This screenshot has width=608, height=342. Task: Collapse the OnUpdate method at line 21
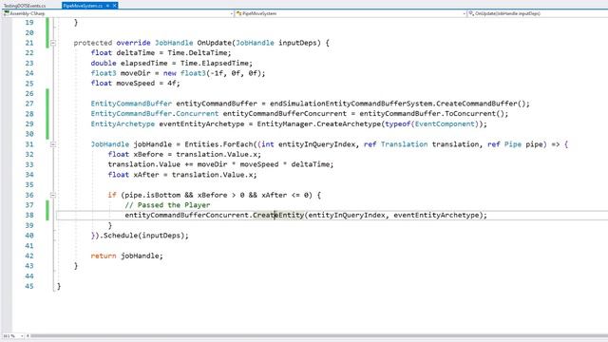53,43
